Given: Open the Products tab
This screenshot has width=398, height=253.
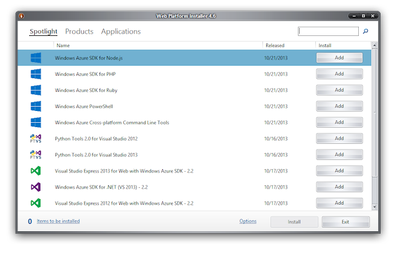Looking at the screenshot, I should tap(79, 32).
